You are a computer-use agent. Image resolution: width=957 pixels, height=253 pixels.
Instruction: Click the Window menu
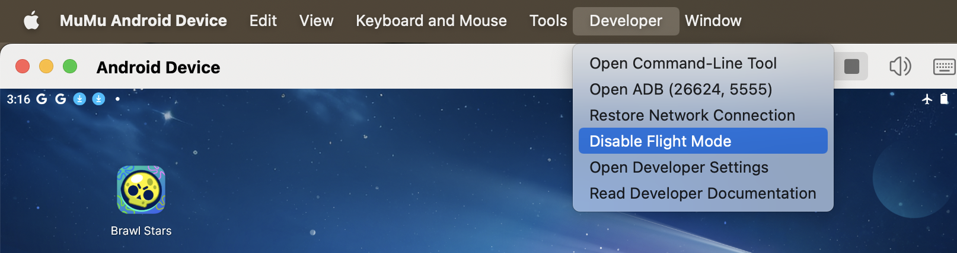(x=713, y=21)
